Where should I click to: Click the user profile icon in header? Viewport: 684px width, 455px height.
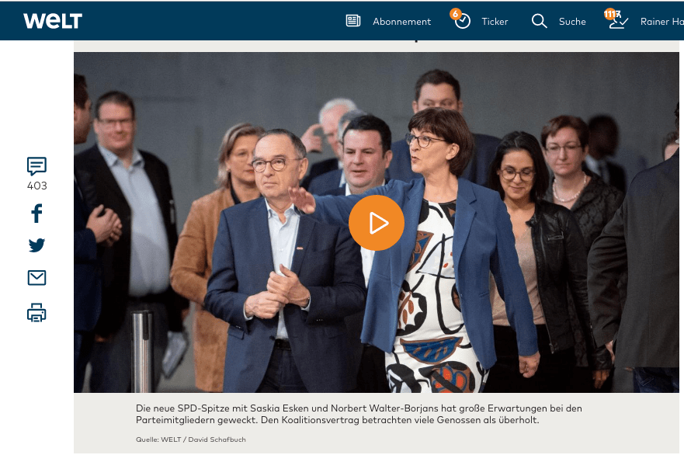(x=619, y=23)
